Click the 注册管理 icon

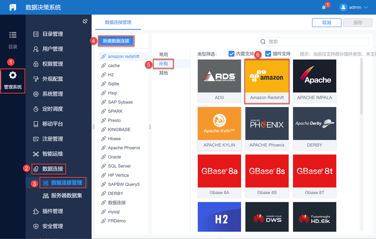click(36, 139)
